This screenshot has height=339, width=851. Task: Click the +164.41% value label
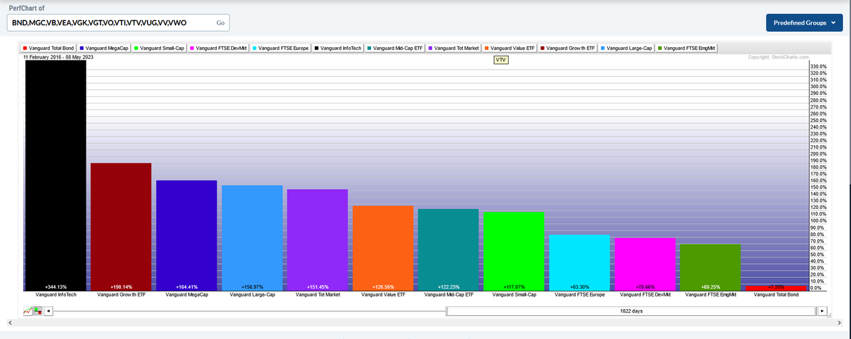tap(187, 287)
